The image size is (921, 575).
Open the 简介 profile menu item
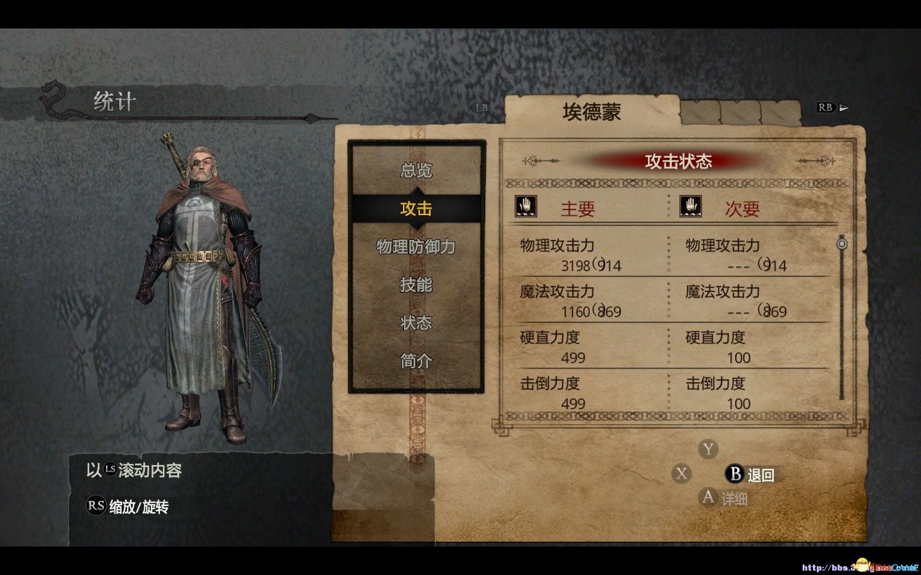tap(416, 361)
